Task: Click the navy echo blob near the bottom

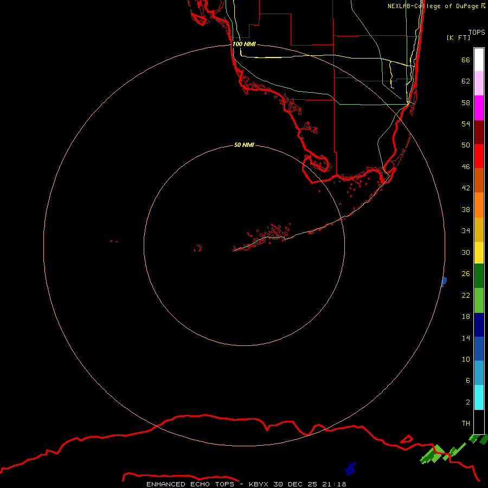Action: pyautogui.click(x=351, y=469)
